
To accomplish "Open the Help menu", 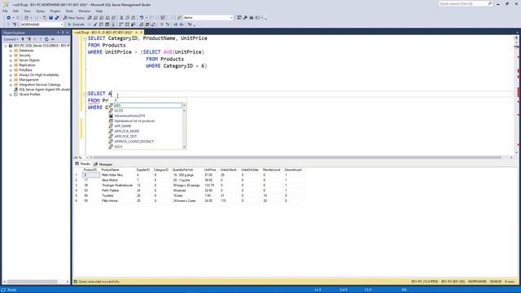I will tap(99, 11).
